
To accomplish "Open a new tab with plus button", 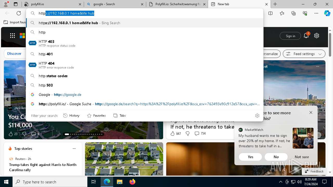I will coord(275,4).
